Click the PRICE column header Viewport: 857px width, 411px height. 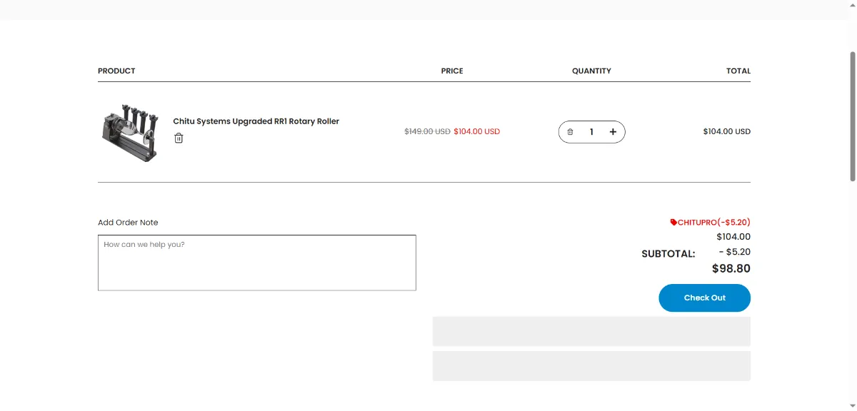452,71
